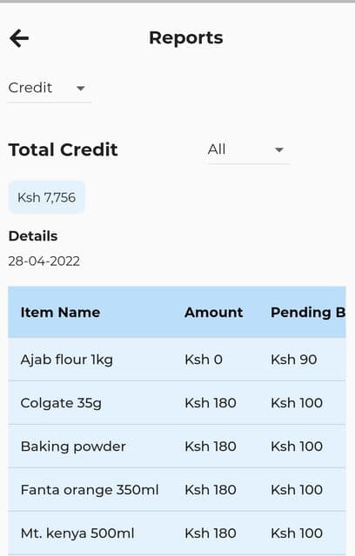
Task: Click the Pending B column header
Action: coord(308,313)
